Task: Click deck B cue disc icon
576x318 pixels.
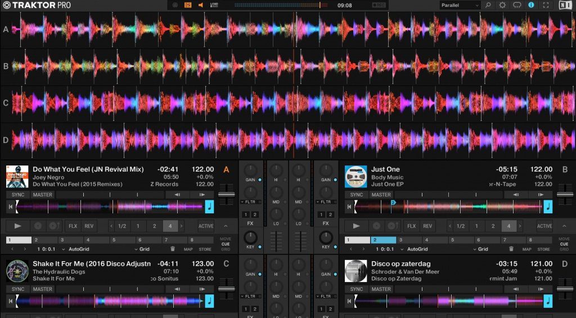Action: [376, 226]
